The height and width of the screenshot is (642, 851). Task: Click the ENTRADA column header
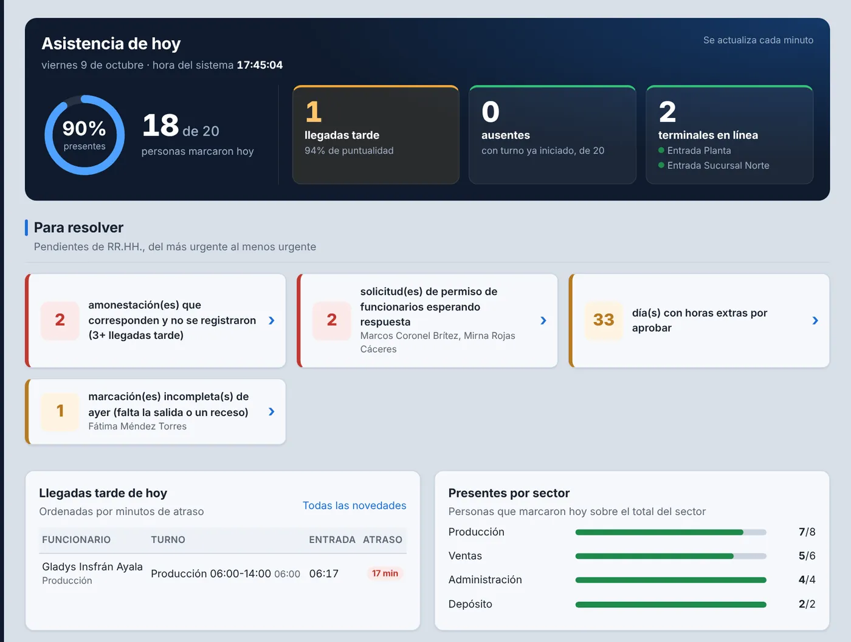pos(332,540)
